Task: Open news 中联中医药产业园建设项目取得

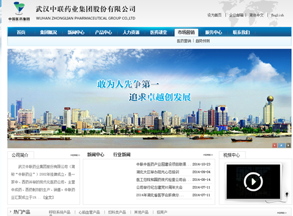Action: (x=163, y=164)
